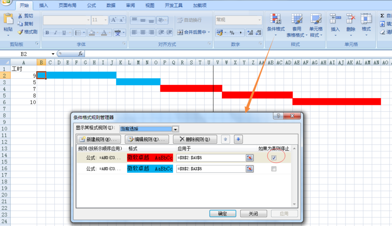Toggle Wrap Text (自动换行)
The width and height of the screenshot is (392, 226).
(189, 20)
